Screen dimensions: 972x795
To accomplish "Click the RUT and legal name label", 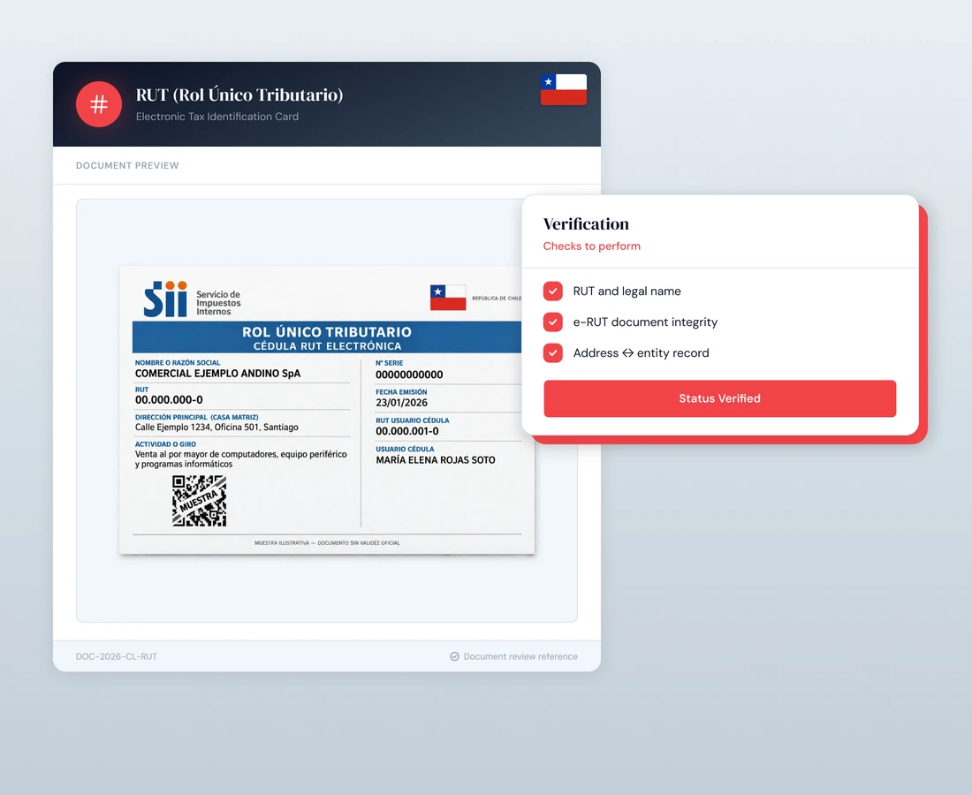I will (626, 291).
